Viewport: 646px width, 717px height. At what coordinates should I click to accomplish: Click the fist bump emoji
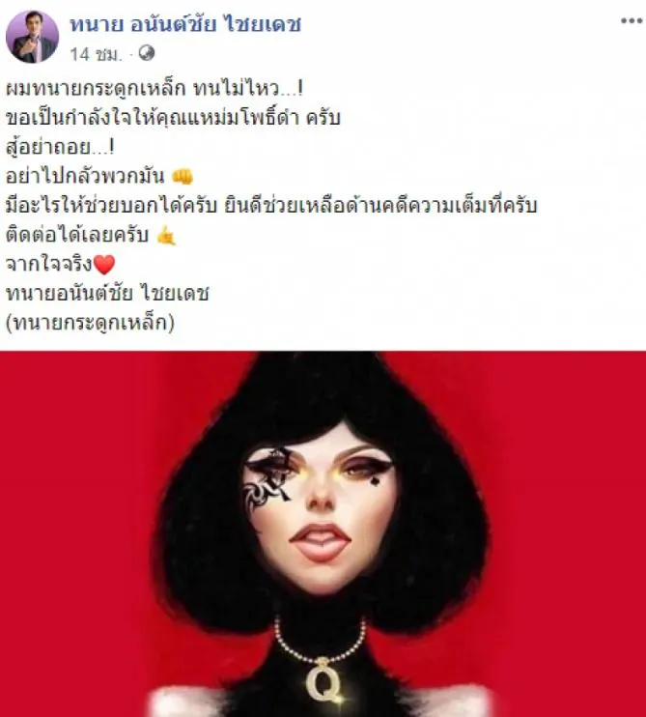pyautogui.click(x=183, y=177)
